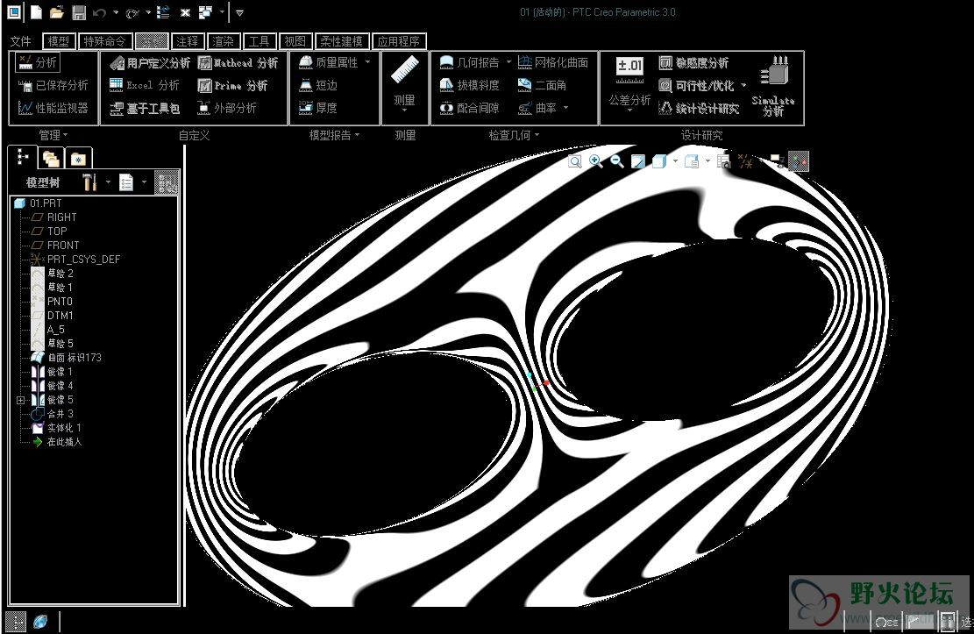This screenshot has height=634, width=974.
Task: Switch to the 应用程序 ribbon tab
Action: click(x=399, y=41)
